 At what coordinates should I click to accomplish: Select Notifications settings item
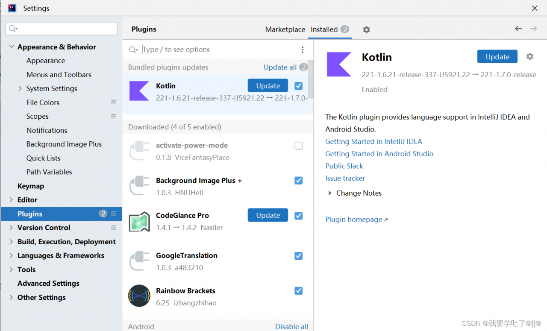point(47,130)
